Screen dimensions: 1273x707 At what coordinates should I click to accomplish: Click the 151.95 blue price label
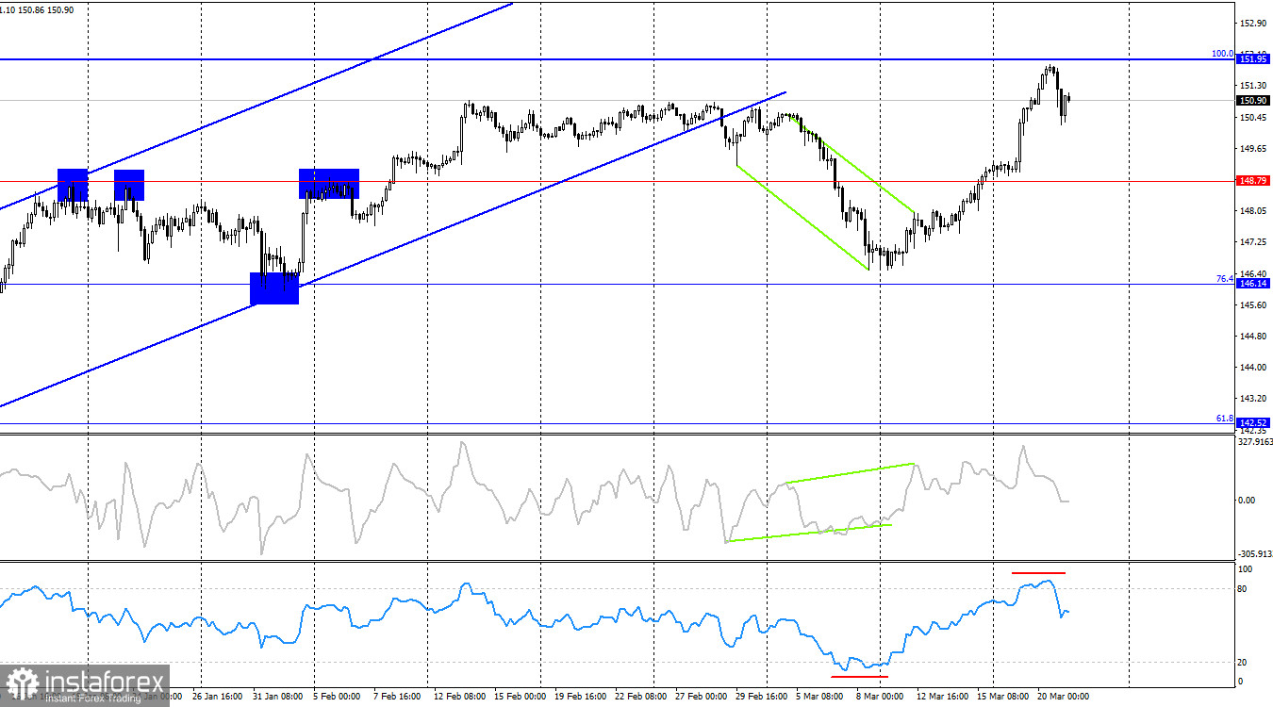coord(1251,59)
